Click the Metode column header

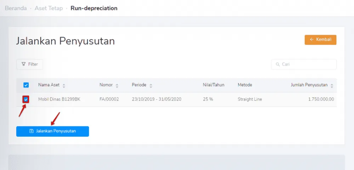point(245,85)
